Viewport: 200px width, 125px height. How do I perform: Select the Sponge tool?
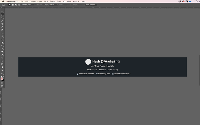click(x=2, y=52)
